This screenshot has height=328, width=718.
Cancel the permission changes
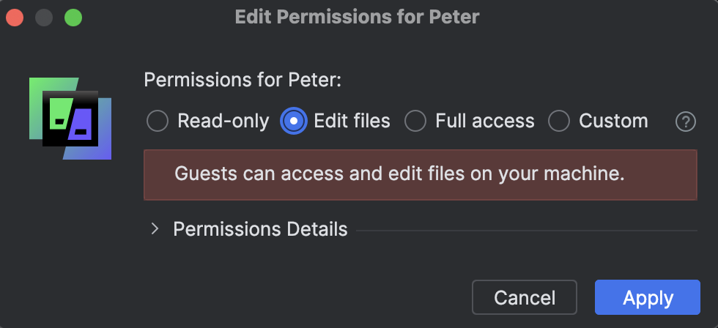[525, 297]
